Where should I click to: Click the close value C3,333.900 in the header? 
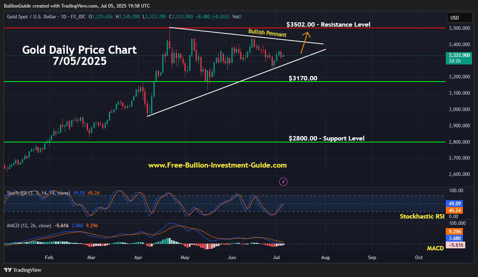click(181, 17)
